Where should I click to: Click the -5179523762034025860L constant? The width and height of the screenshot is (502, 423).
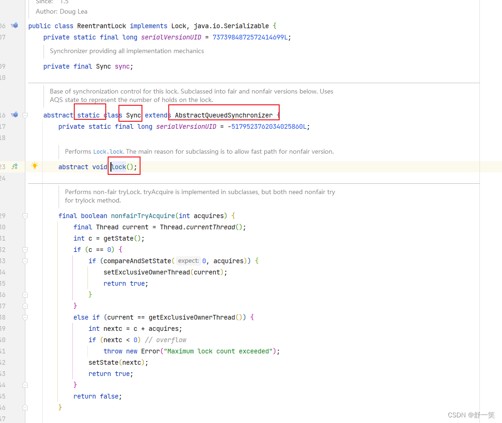[x=267, y=126]
